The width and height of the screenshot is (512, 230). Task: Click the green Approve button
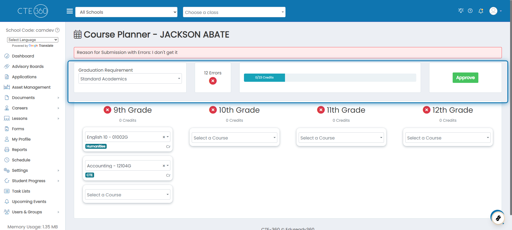coord(465,78)
